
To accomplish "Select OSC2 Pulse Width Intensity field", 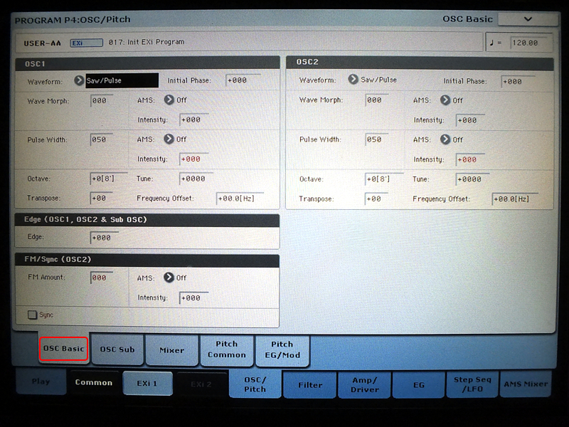I will click(470, 159).
